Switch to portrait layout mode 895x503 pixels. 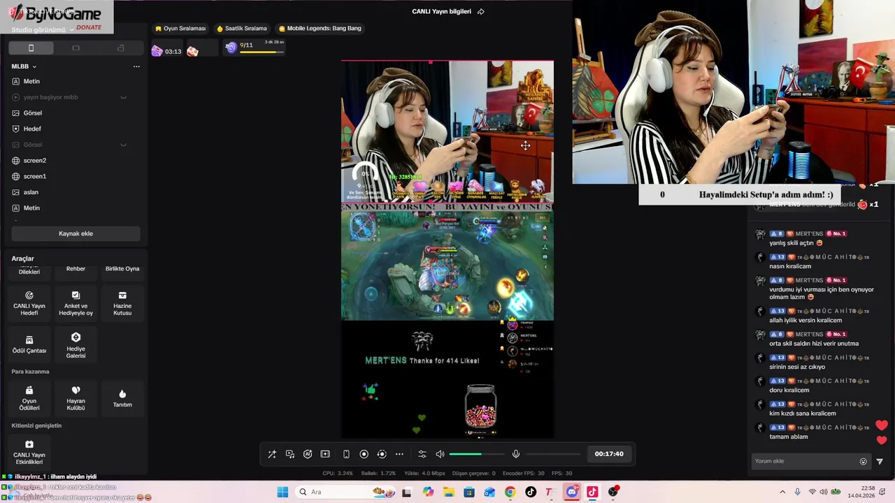pyautogui.click(x=31, y=48)
